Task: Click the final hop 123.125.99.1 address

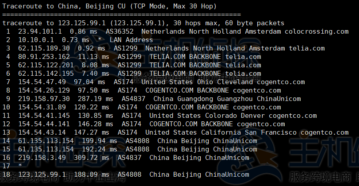Action: point(42,174)
